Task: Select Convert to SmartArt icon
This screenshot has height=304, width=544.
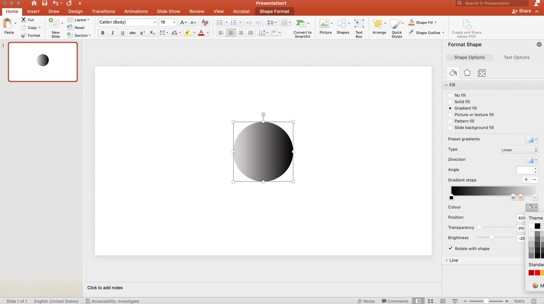Action: [302, 27]
